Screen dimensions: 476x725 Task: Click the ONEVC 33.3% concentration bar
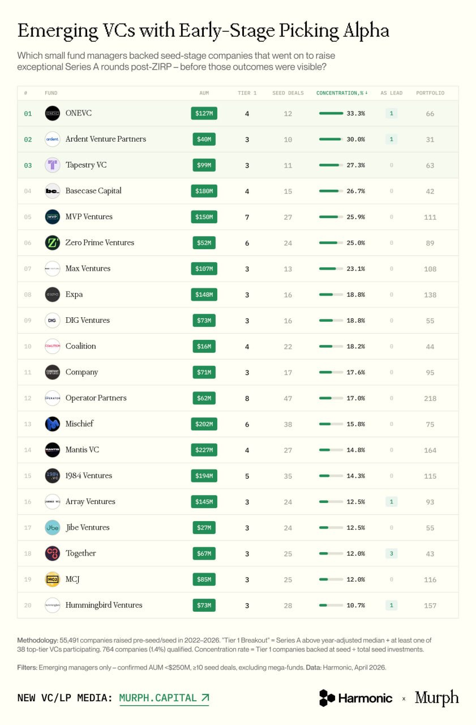(x=331, y=113)
